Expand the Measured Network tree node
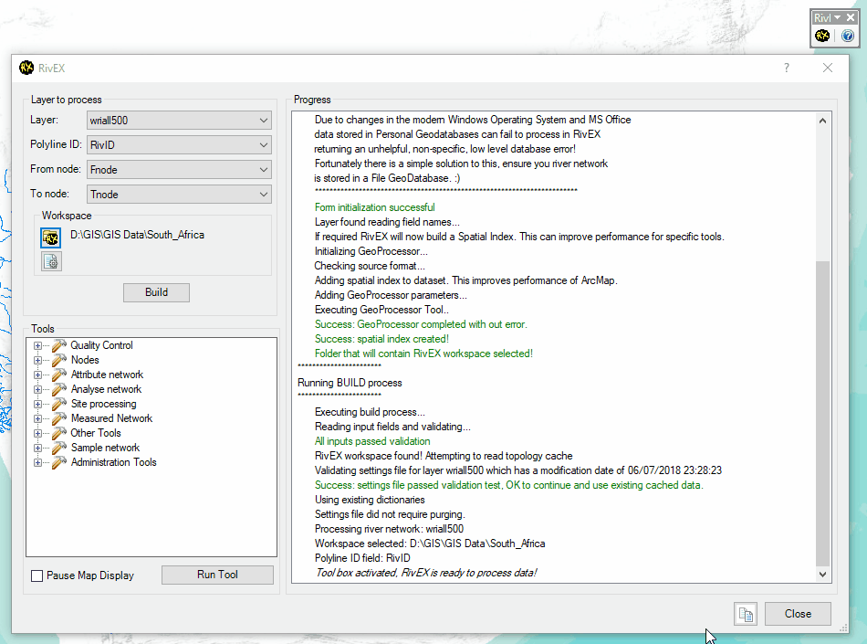This screenshot has width=867, height=644. (37, 418)
